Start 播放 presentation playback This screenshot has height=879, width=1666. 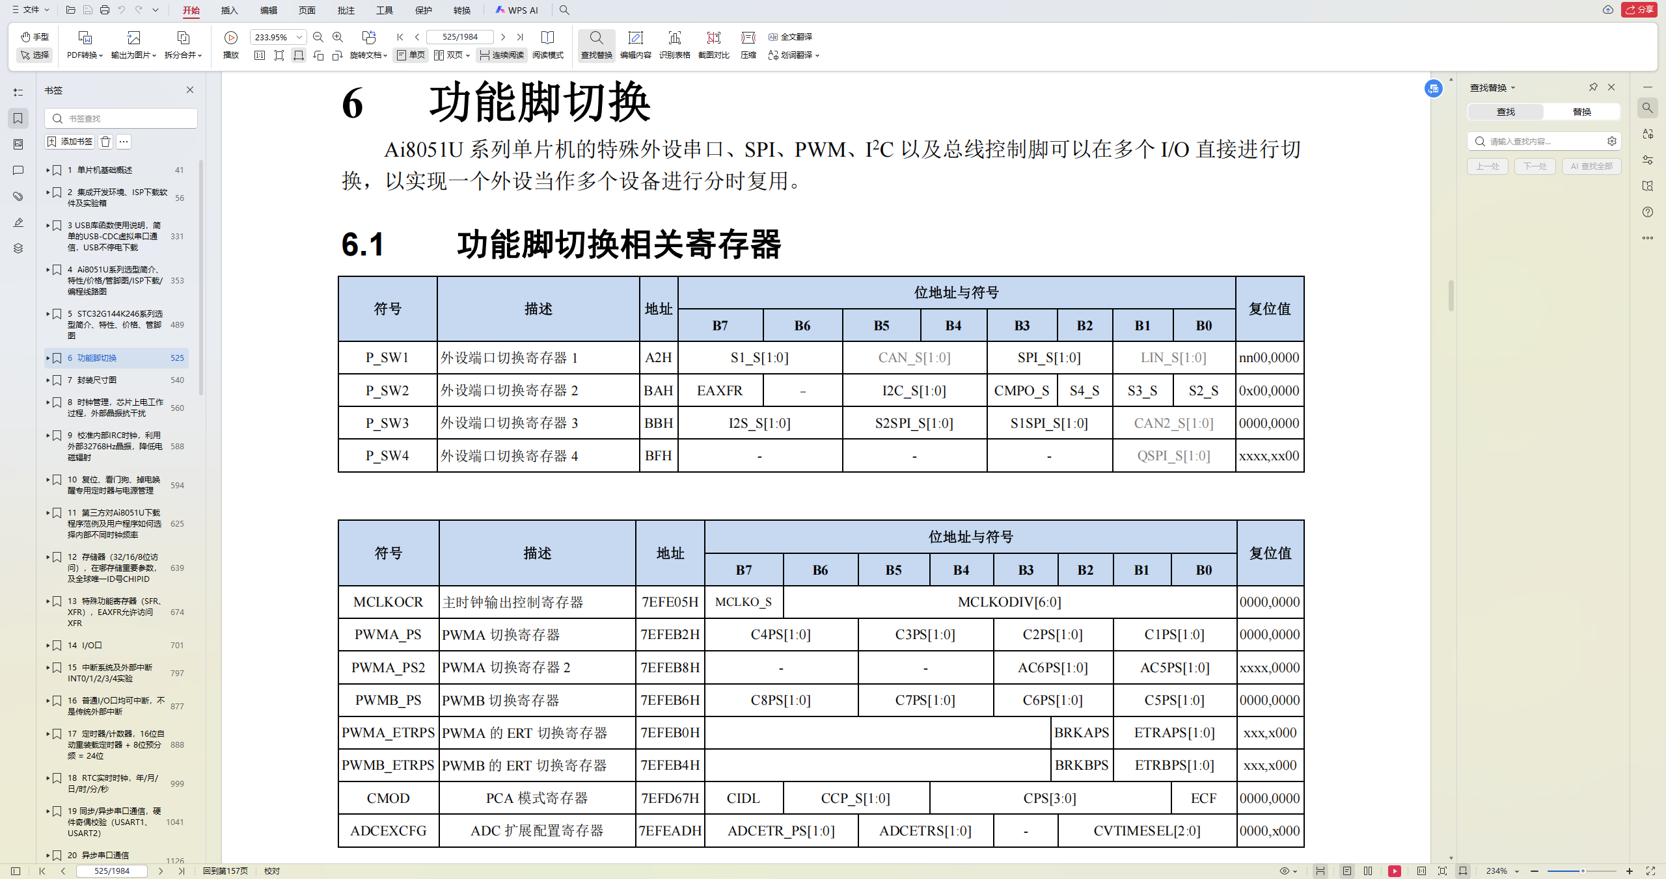click(x=230, y=44)
